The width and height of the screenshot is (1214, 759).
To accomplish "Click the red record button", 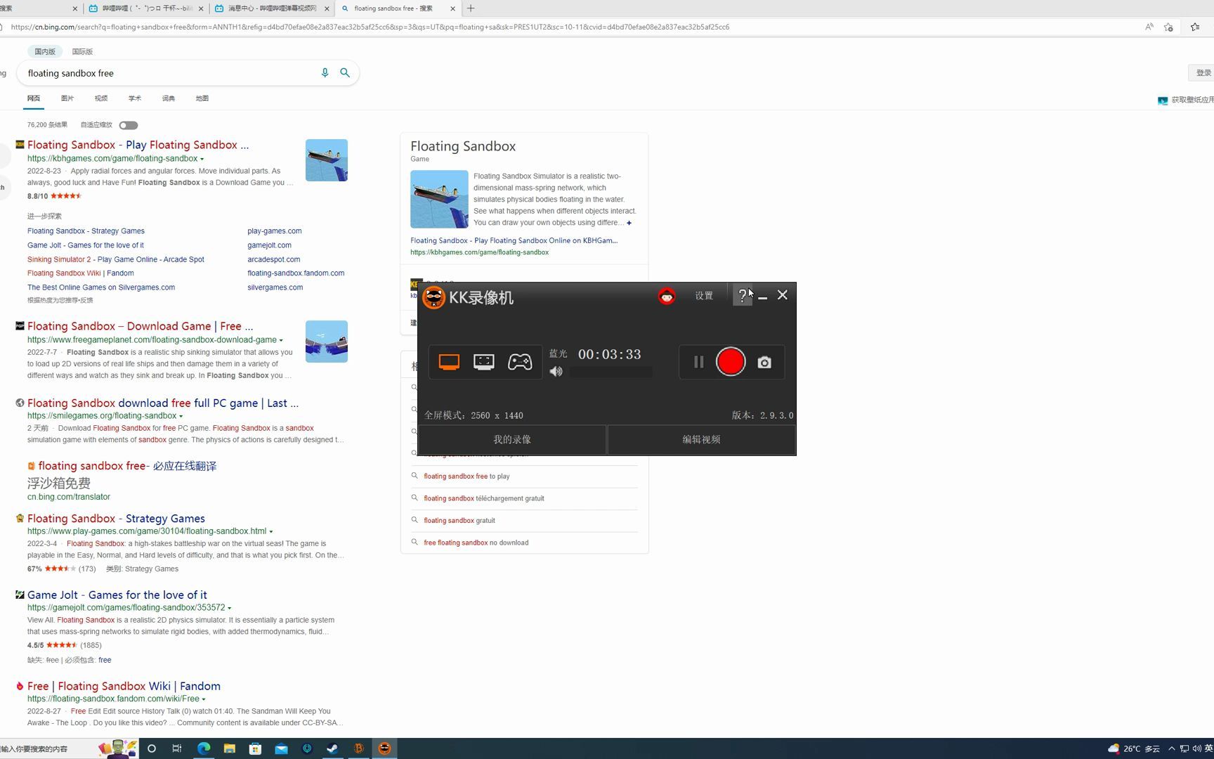I will 731,362.
